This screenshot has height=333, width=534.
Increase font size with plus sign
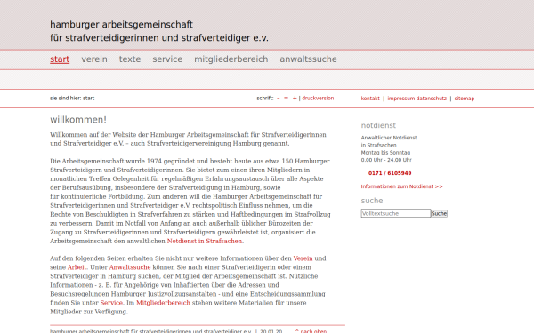click(x=295, y=99)
